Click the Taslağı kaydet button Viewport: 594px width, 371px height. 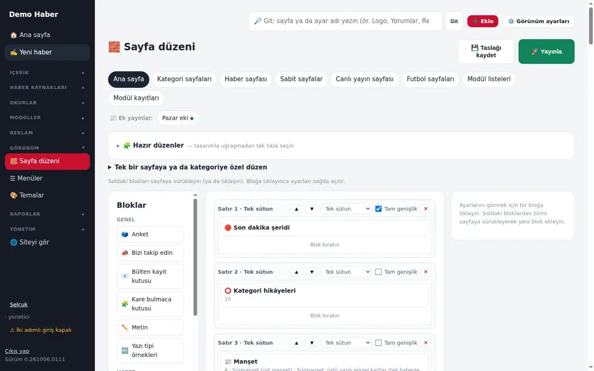pos(486,51)
